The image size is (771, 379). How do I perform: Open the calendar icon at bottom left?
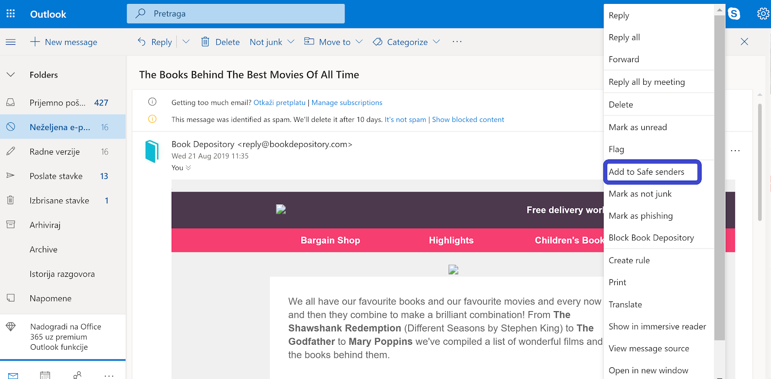click(45, 375)
